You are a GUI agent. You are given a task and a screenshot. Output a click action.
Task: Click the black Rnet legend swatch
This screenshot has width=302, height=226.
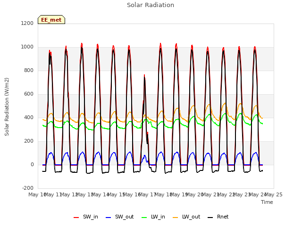coord(210,218)
